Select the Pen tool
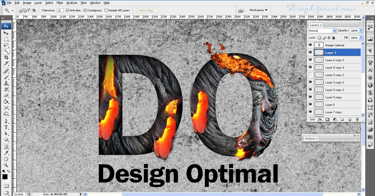 pos(6,121)
